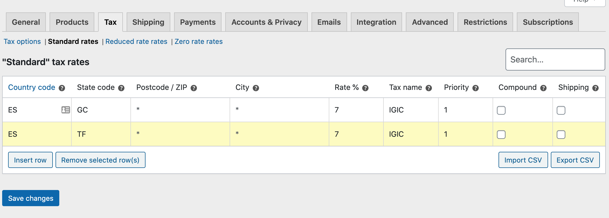609x218 pixels.
Task: Click the Tax name help icon
Action: (429, 88)
